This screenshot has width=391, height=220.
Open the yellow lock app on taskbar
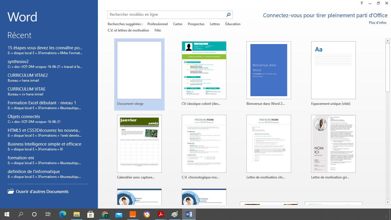coord(147,214)
